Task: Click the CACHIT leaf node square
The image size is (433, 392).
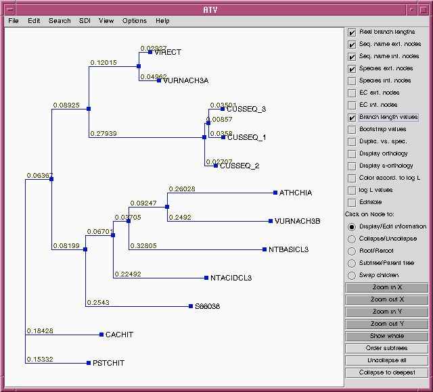Action: pos(101,335)
